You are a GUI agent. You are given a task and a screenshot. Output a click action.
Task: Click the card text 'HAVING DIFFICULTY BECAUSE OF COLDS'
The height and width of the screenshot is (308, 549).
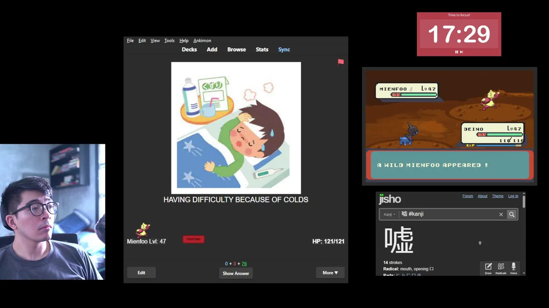pyautogui.click(x=236, y=199)
